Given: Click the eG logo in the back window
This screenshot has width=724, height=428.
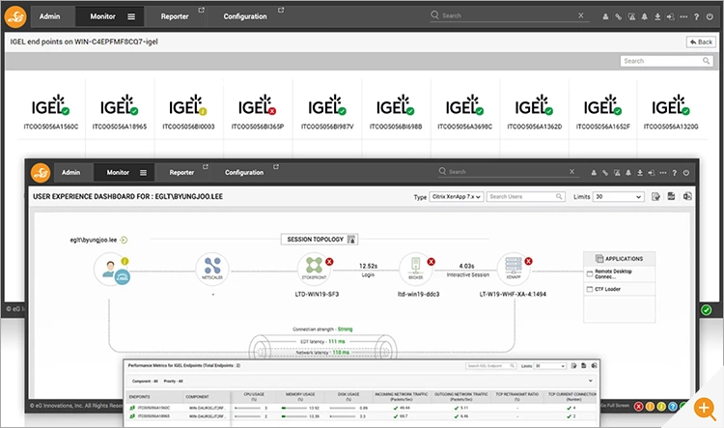Looking at the screenshot, I should click(15, 16).
